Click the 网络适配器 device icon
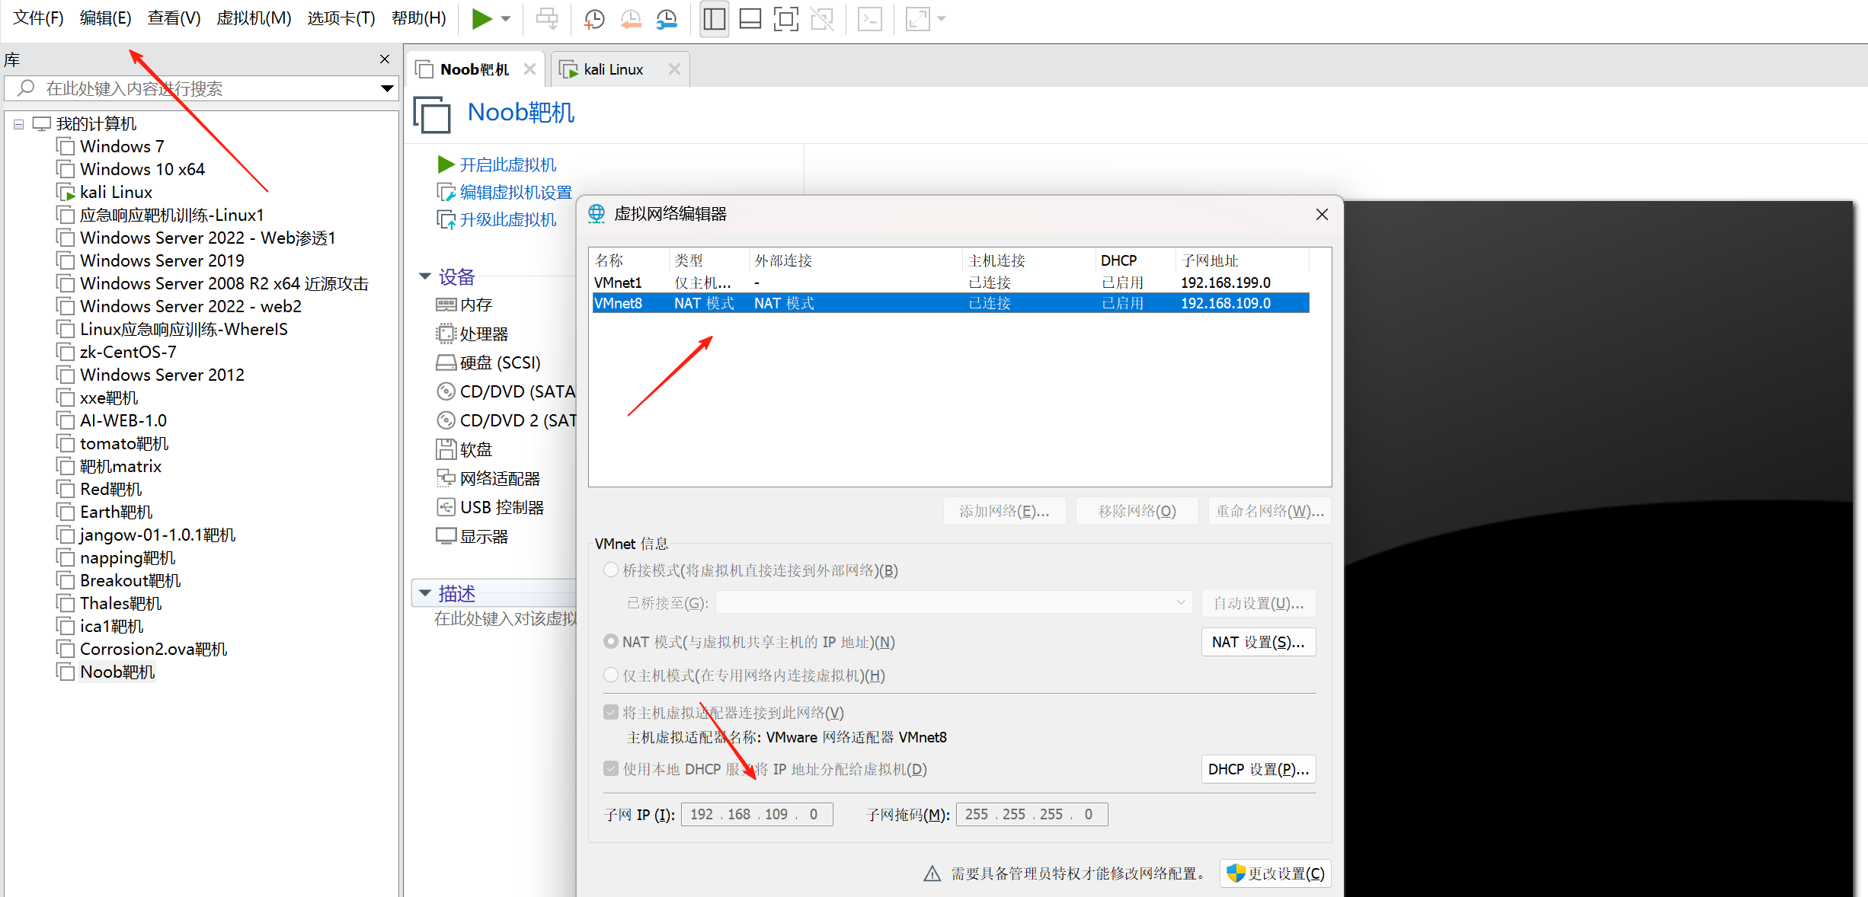The image size is (1868, 897). pos(446,478)
